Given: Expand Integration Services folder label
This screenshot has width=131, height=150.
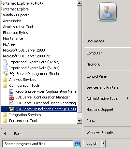Looking at the screenshot, I should click(x=25, y=115).
